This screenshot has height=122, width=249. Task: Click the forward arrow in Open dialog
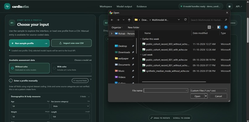118,20
